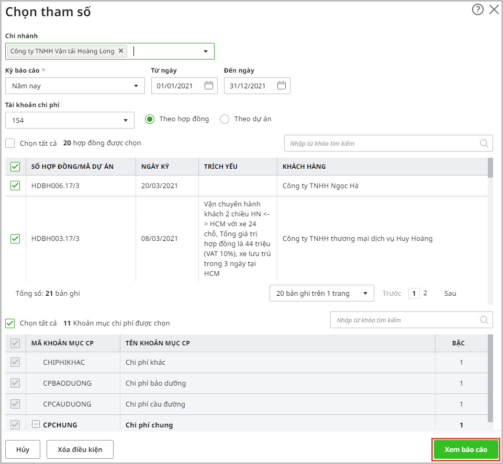The width and height of the screenshot is (503, 464).
Task: Open calendar picker for Đến ngày
Action: tap(282, 86)
